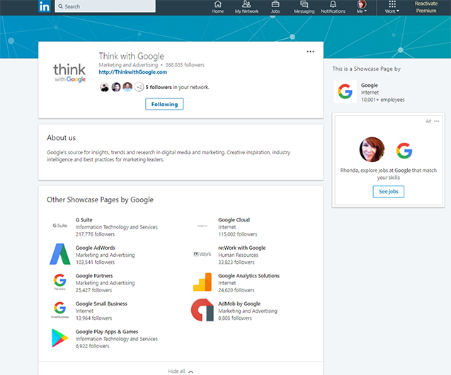451x375 pixels.
Task: Open the Google parent company logo
Action: (345, 91)
